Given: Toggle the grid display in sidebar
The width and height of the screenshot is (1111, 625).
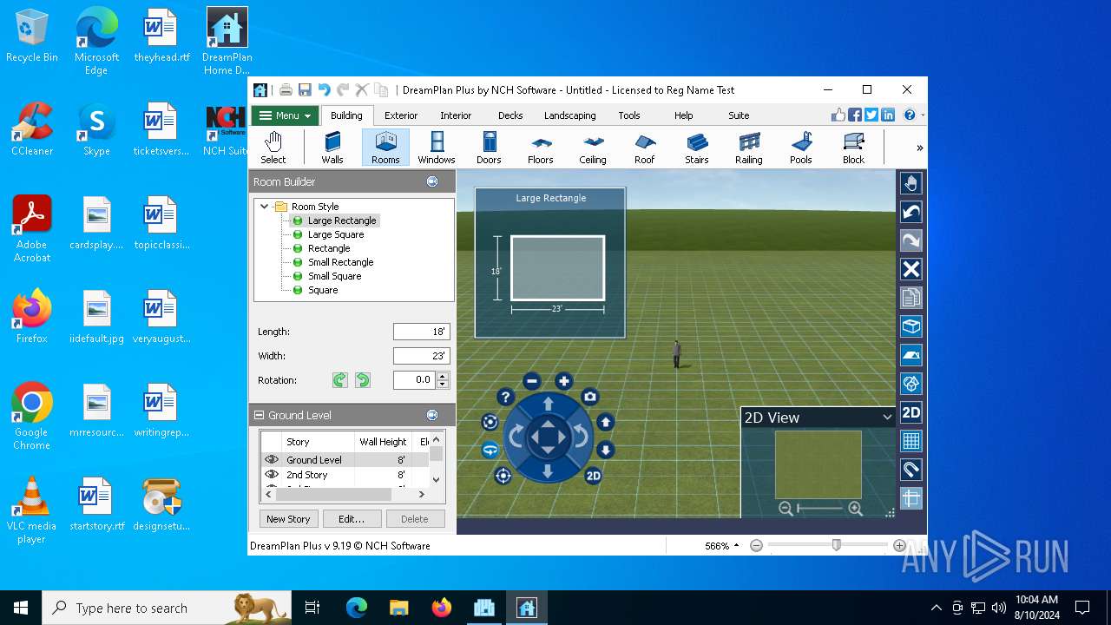Looking at the screenshot, I should (910, 441).
